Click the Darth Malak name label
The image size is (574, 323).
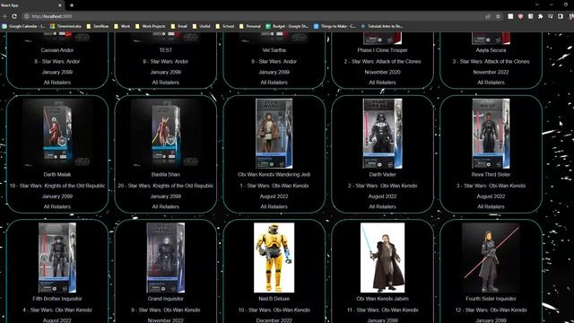tap(57, 174)
